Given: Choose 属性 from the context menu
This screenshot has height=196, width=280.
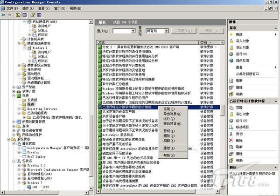Looking at the screenshot, I should coord(169,148).
